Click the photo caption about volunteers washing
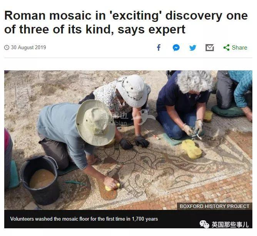Screen dimensions: 257x236 click(x=84, y=219)
